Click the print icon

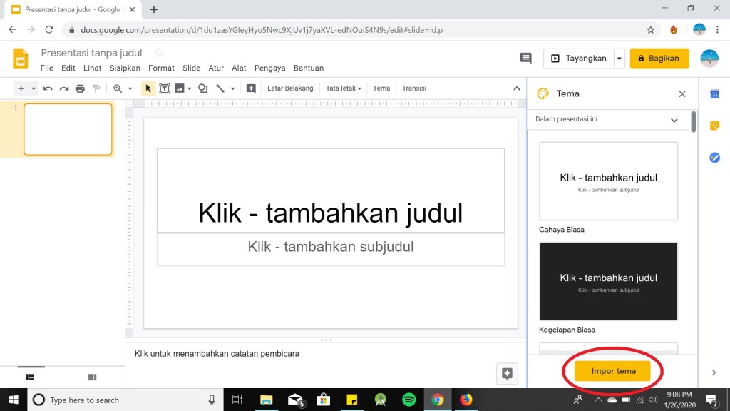click(x=80, y=88)
